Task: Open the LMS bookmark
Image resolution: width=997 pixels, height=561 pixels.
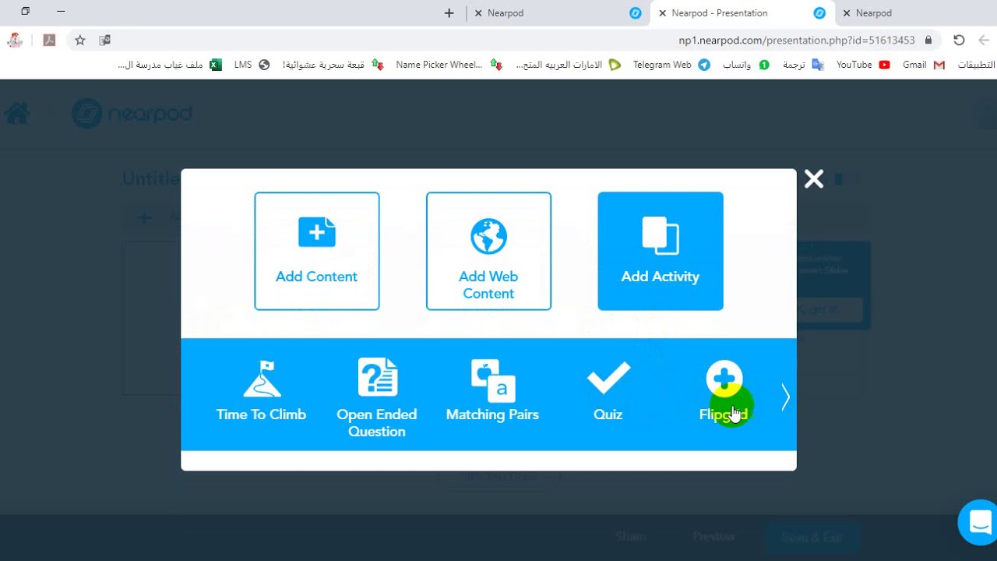Action: click(252, 65)
